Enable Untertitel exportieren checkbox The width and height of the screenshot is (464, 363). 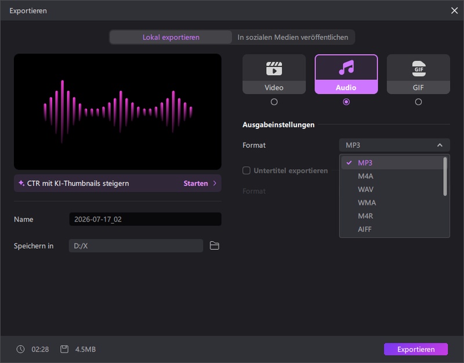246,170
